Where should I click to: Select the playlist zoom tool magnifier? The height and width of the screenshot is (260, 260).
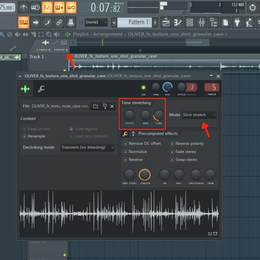49,35
